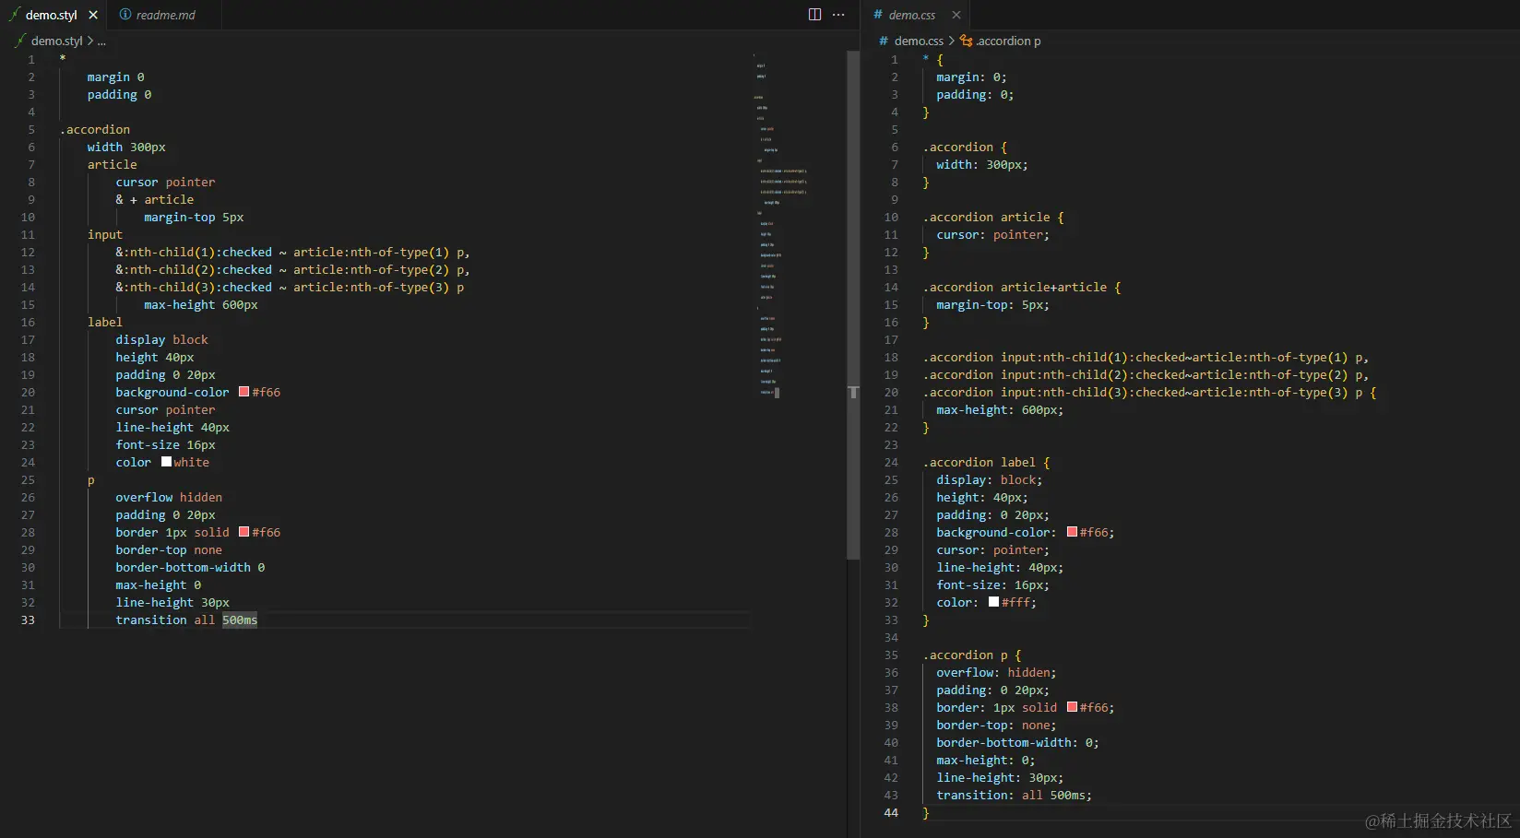Click the demo.styl breadcrumb label
The width and height of the screenshot is (1520, 838).
[57, 41]
